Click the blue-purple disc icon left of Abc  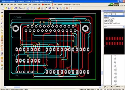16,8
